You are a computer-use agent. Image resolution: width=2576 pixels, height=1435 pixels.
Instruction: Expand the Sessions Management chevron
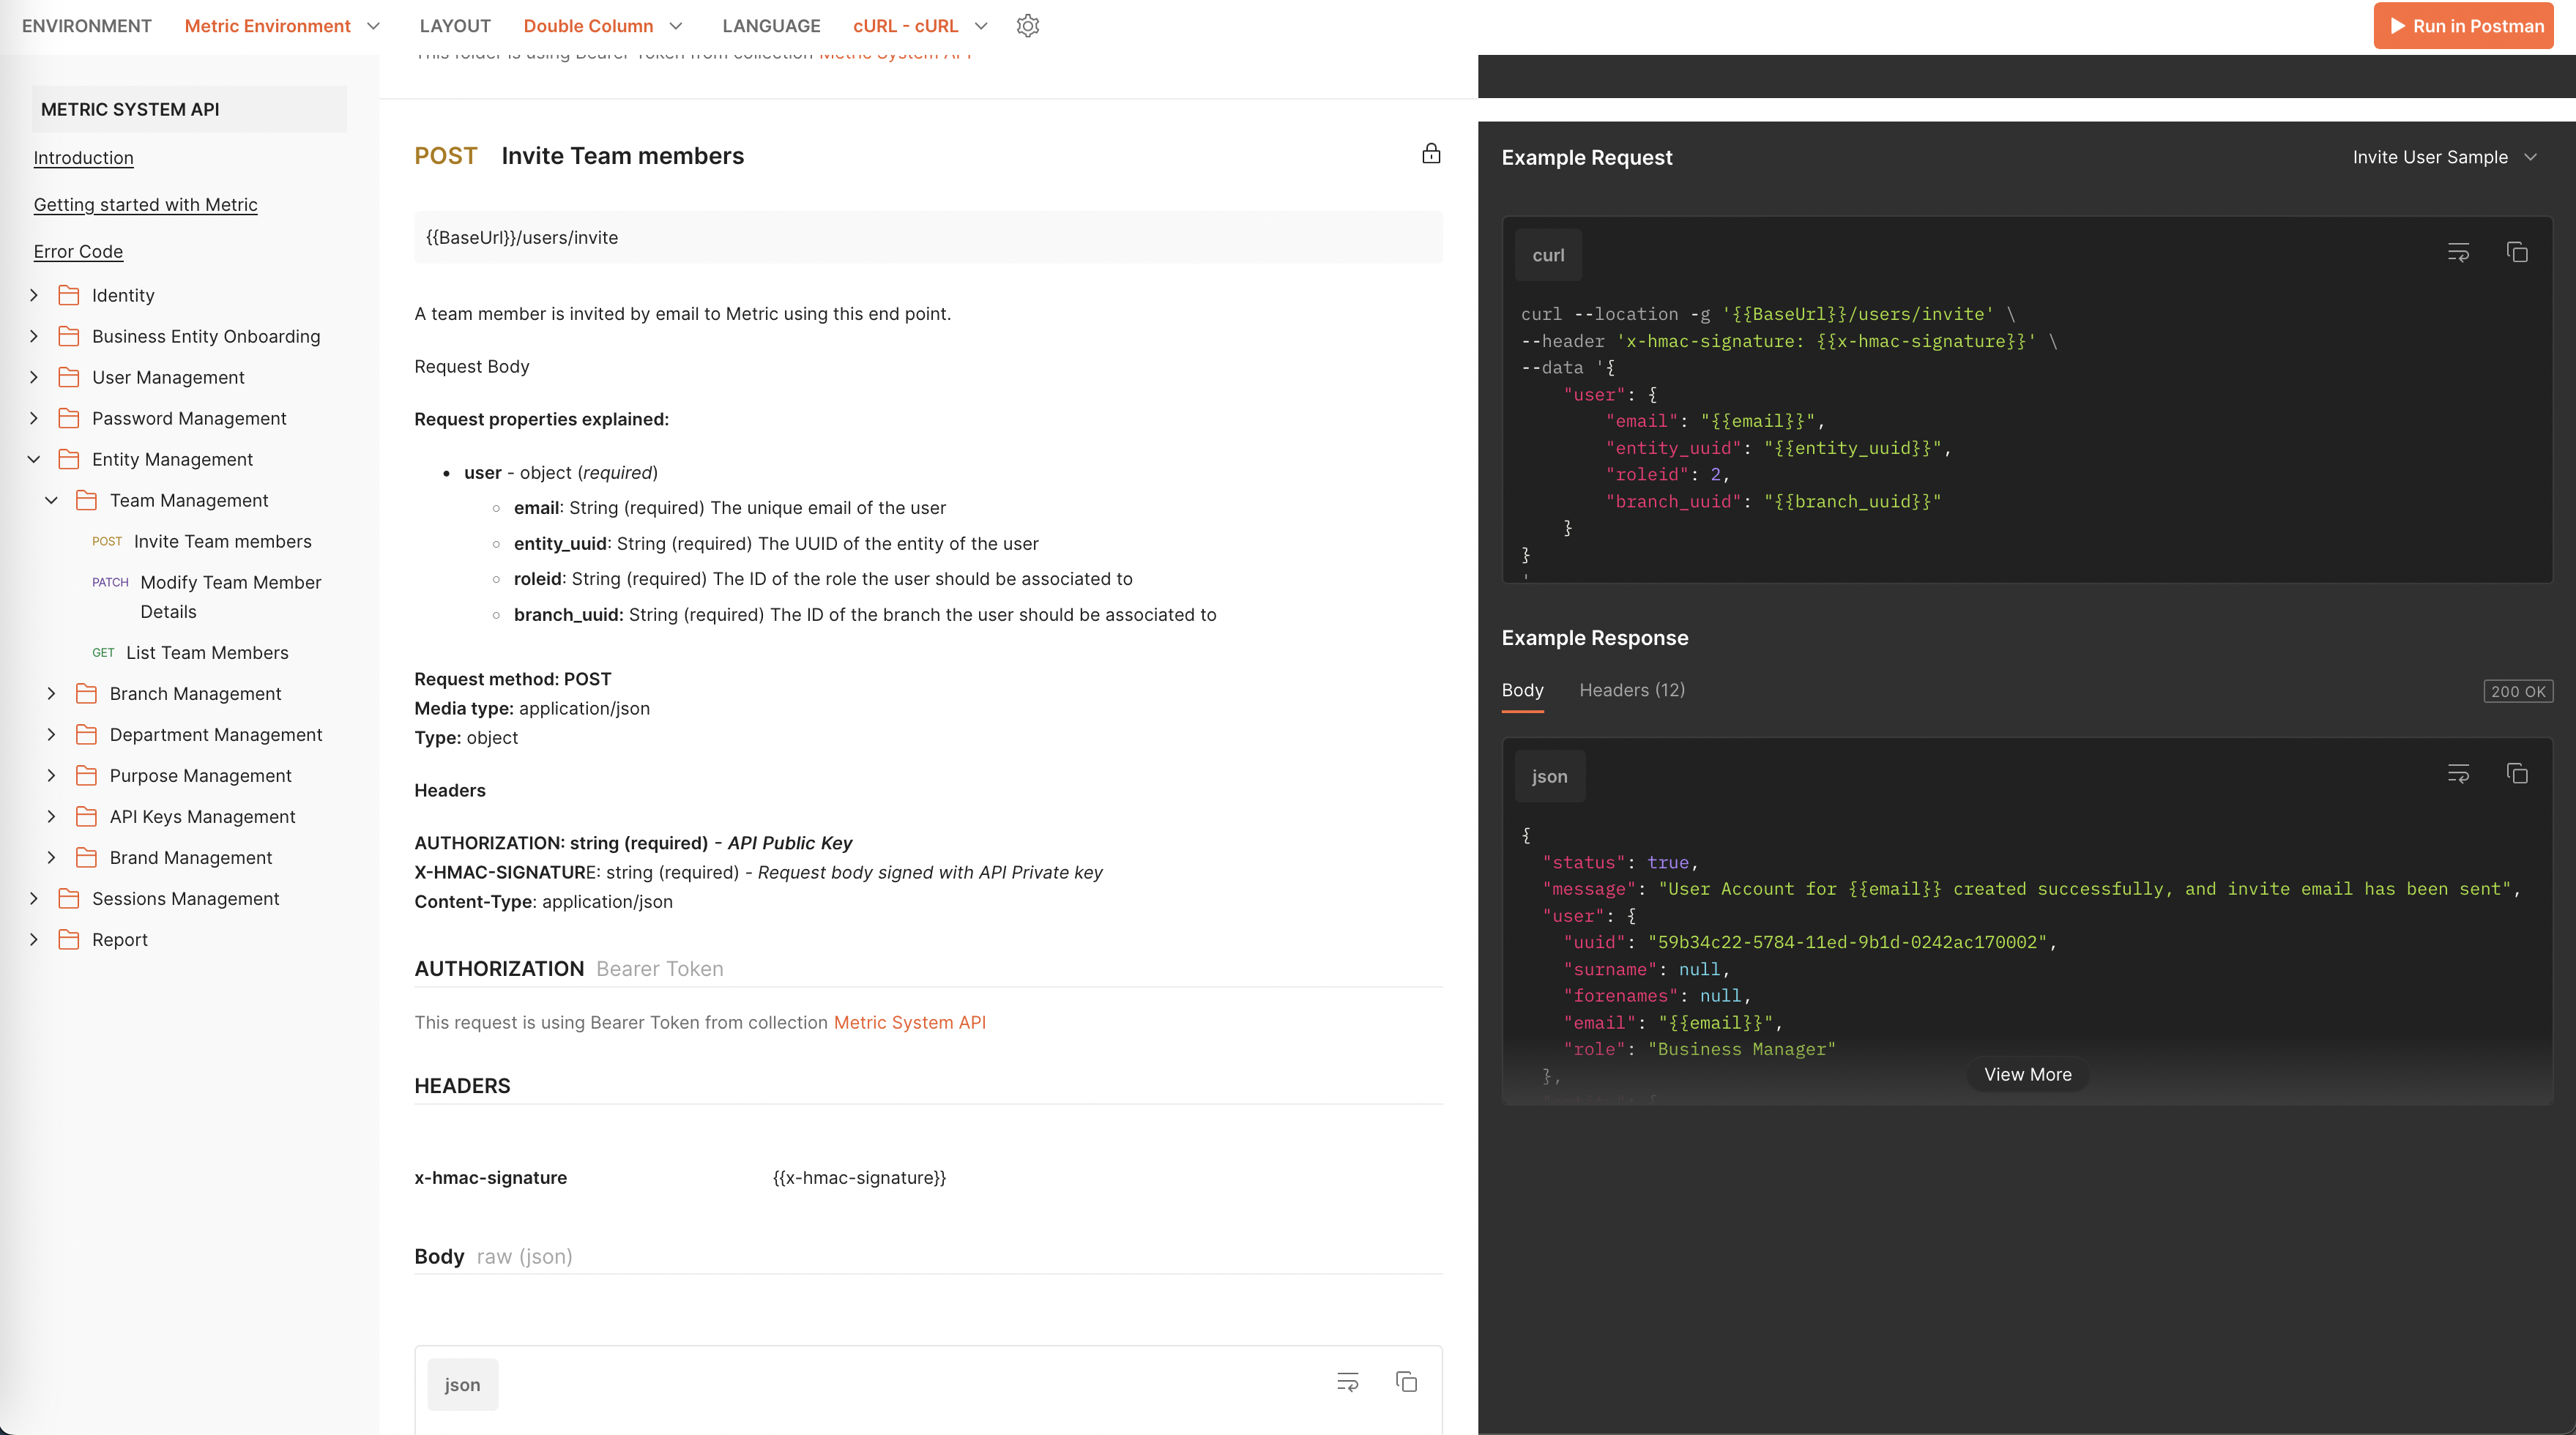tap(34, 898)
